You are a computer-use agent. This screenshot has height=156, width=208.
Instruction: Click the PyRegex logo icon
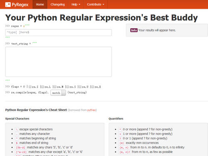tap(8, 5)
